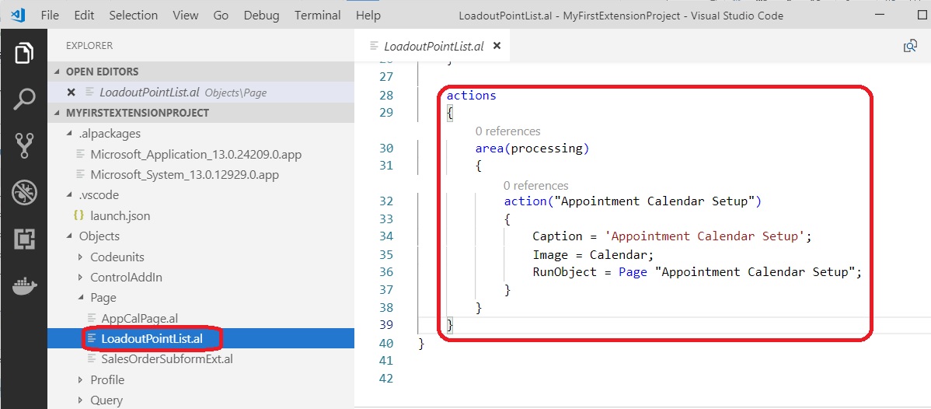Open the Search view icon
This screenshot has height=409, width=931.
(x=24, y=99)
